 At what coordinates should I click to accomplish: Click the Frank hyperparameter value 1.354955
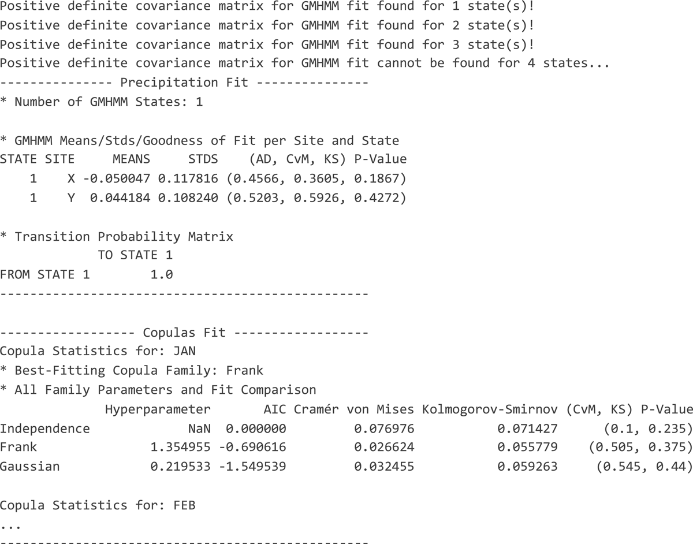[181, 448]
